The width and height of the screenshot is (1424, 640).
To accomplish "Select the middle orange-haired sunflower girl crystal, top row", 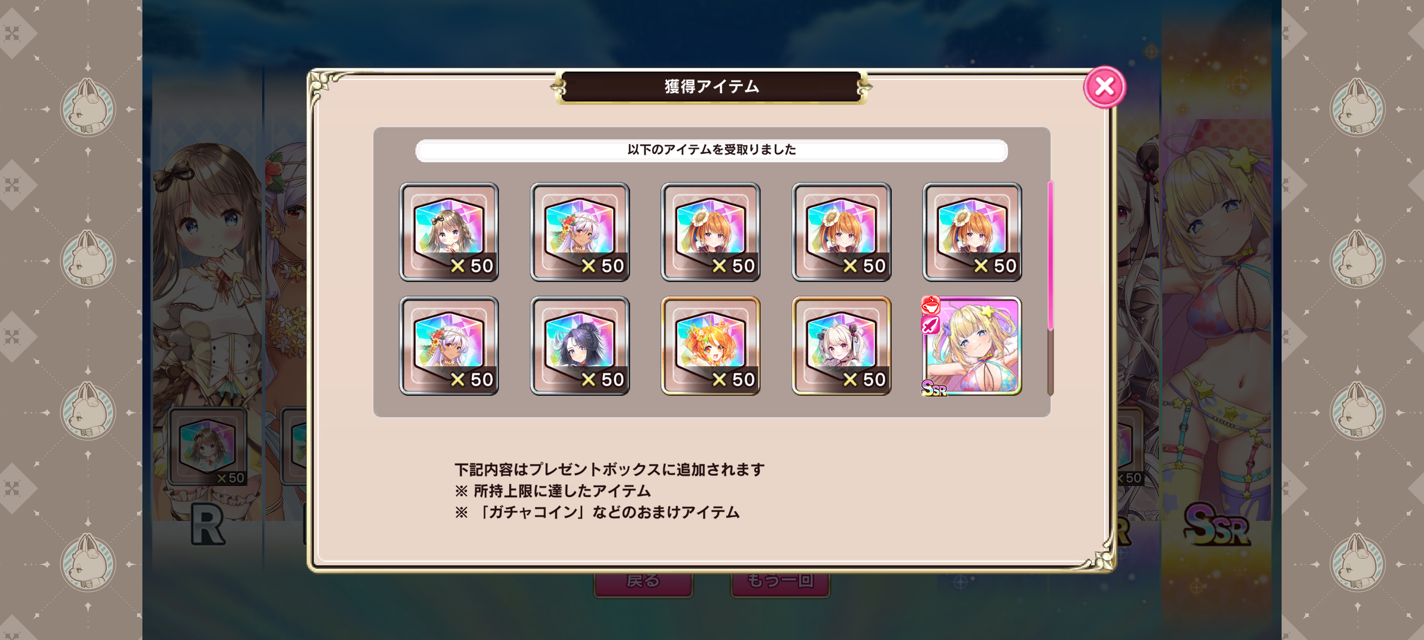I will (711, 232).
